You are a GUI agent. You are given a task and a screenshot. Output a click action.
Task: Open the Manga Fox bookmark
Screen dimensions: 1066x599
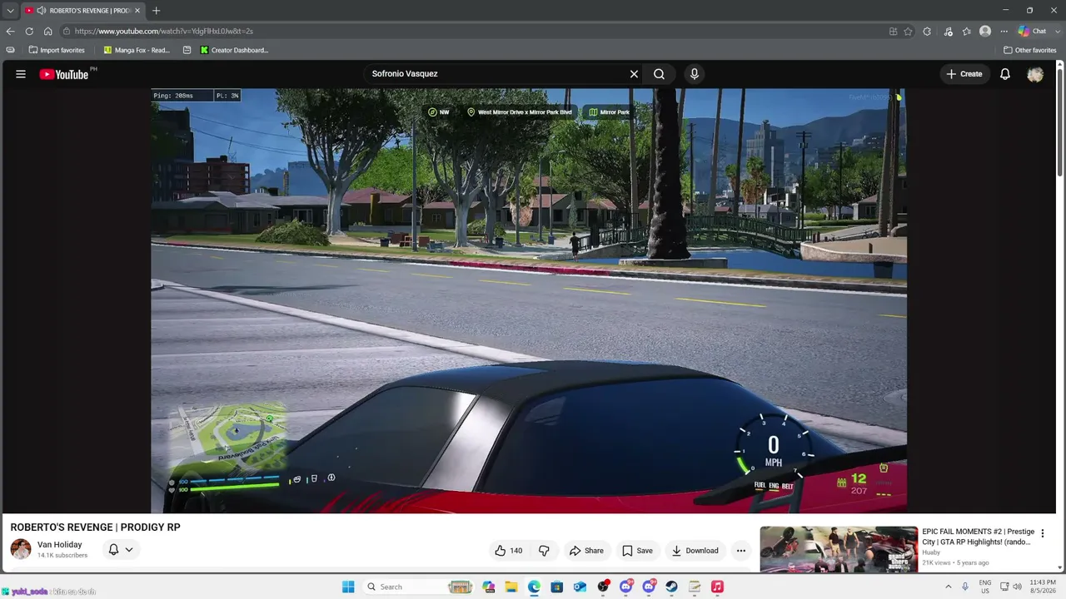coord(137,50)
